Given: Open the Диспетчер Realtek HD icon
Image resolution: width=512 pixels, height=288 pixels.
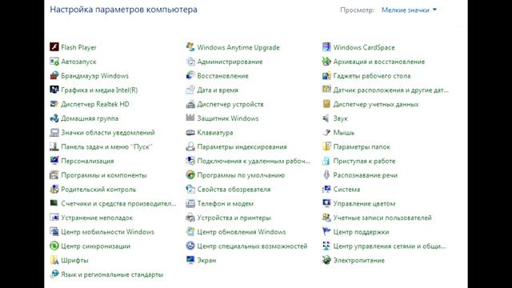Looking at the screenshot, I should 54,104.
